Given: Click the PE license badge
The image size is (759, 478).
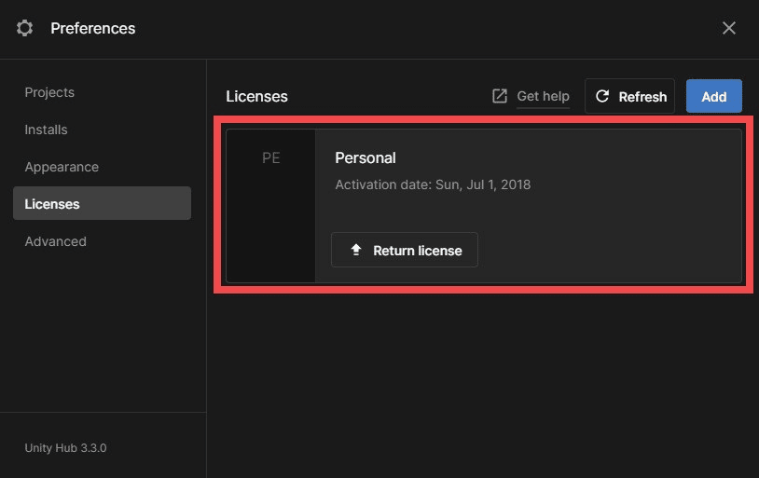Looking at the screenshot, I should [270, 158].
